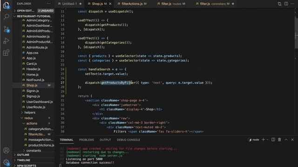Open the Extensions view

6,52
